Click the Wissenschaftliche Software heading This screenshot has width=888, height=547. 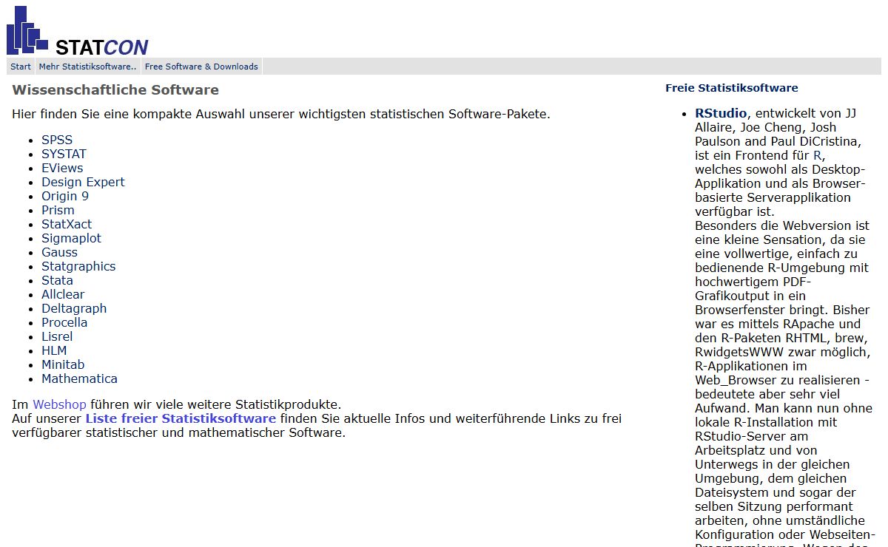coord(115,90)
